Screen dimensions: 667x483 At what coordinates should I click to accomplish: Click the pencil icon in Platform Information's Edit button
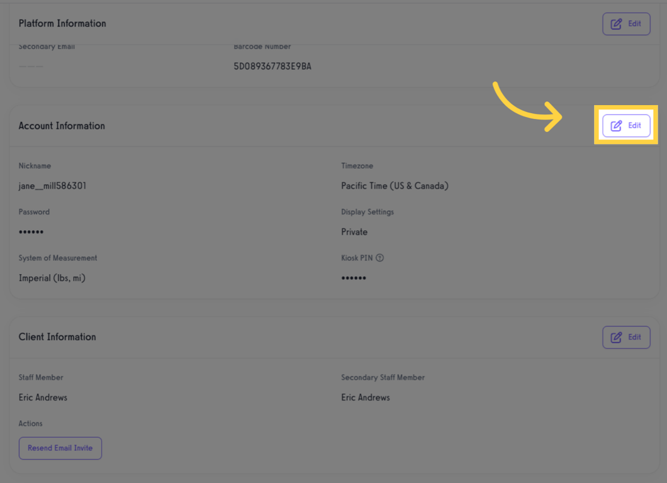click(615, 23)
